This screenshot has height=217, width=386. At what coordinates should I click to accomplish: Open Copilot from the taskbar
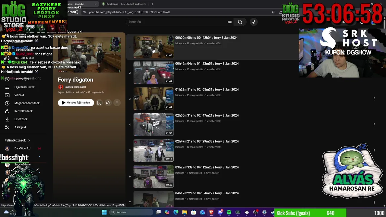pos(167,212)
